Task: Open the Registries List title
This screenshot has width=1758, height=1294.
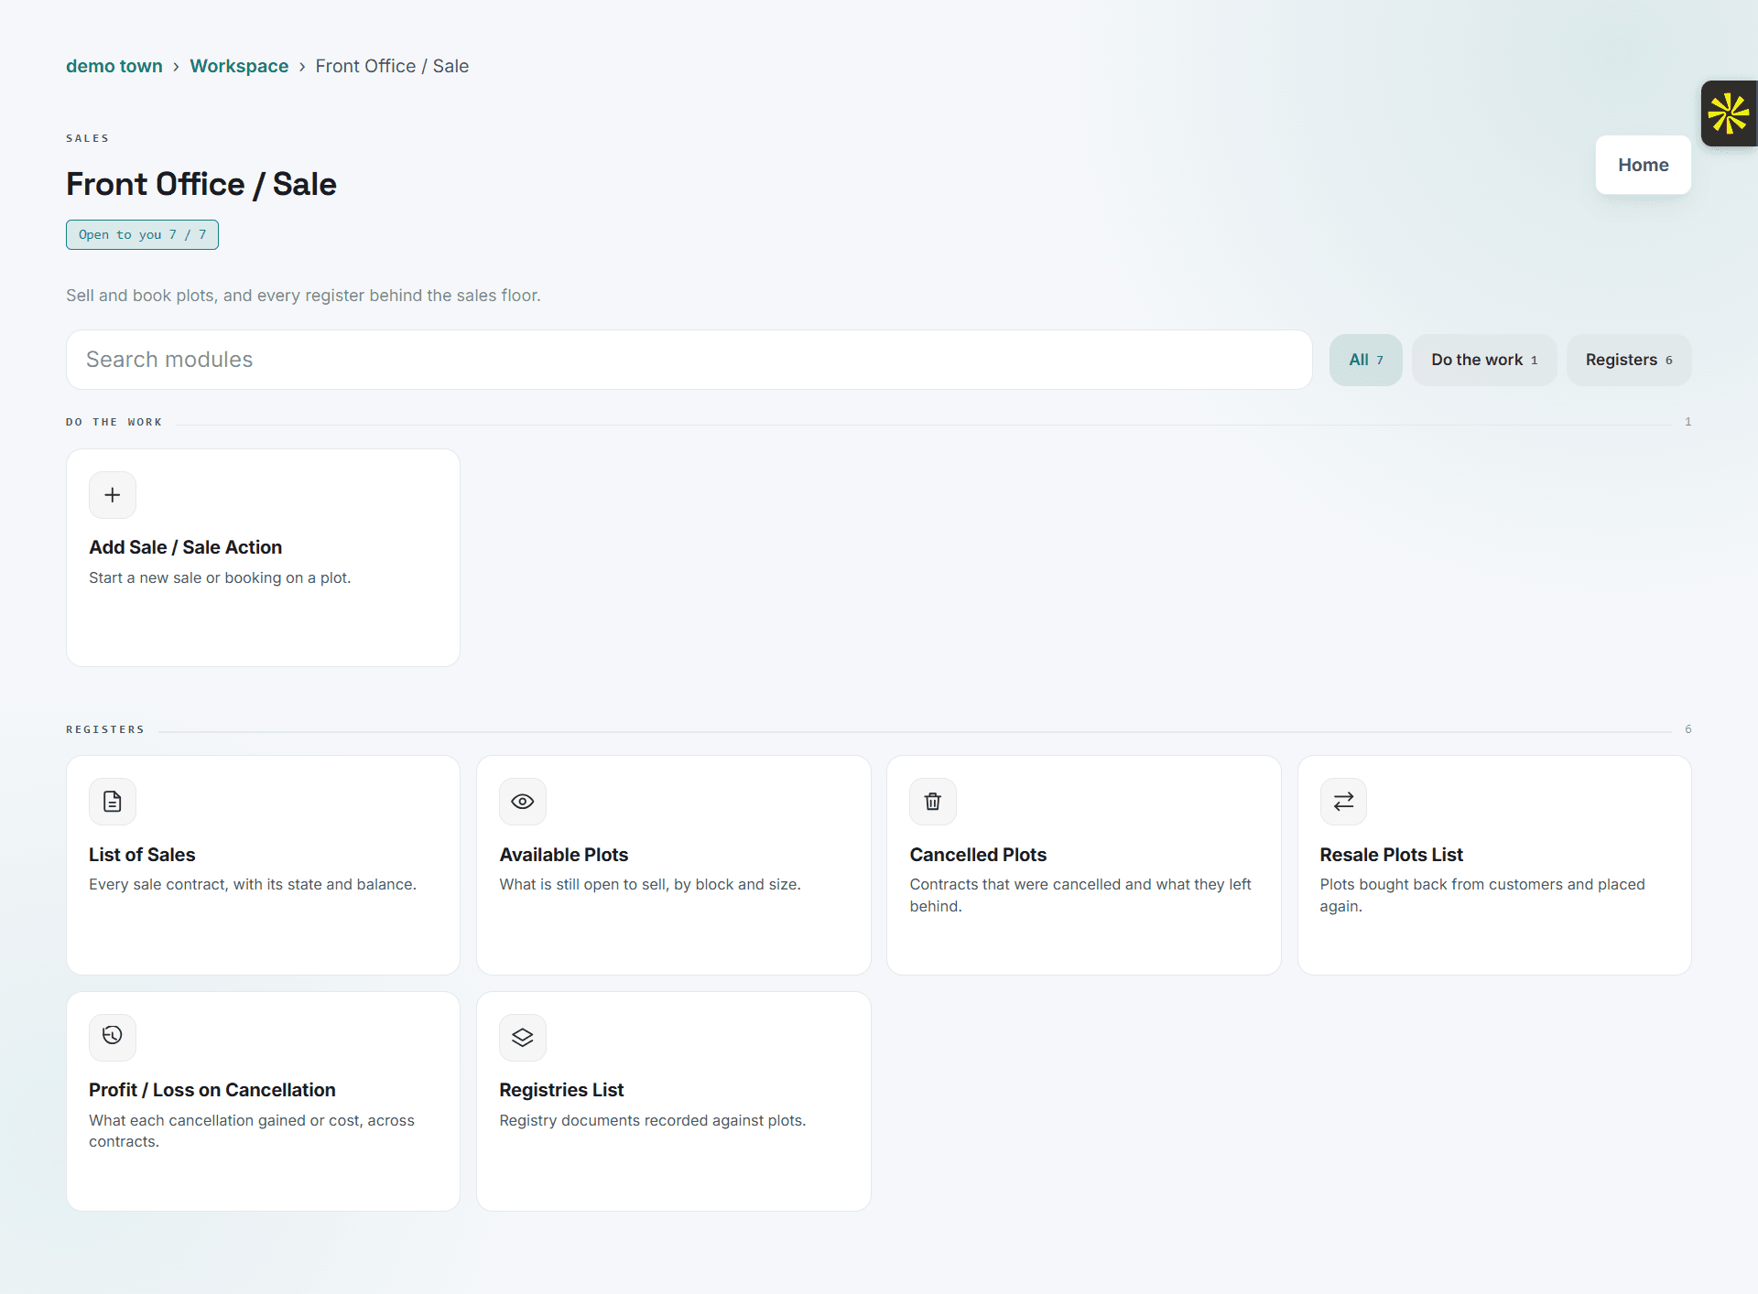Action: [x=561, y=1090]
